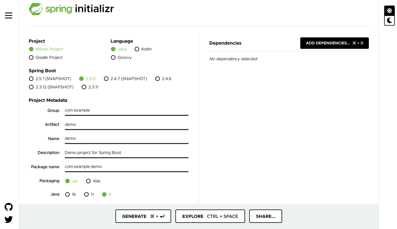This screenshot has width=397, height=229.
Task: Switch to light theme sun icon
Action: (389, 10)
